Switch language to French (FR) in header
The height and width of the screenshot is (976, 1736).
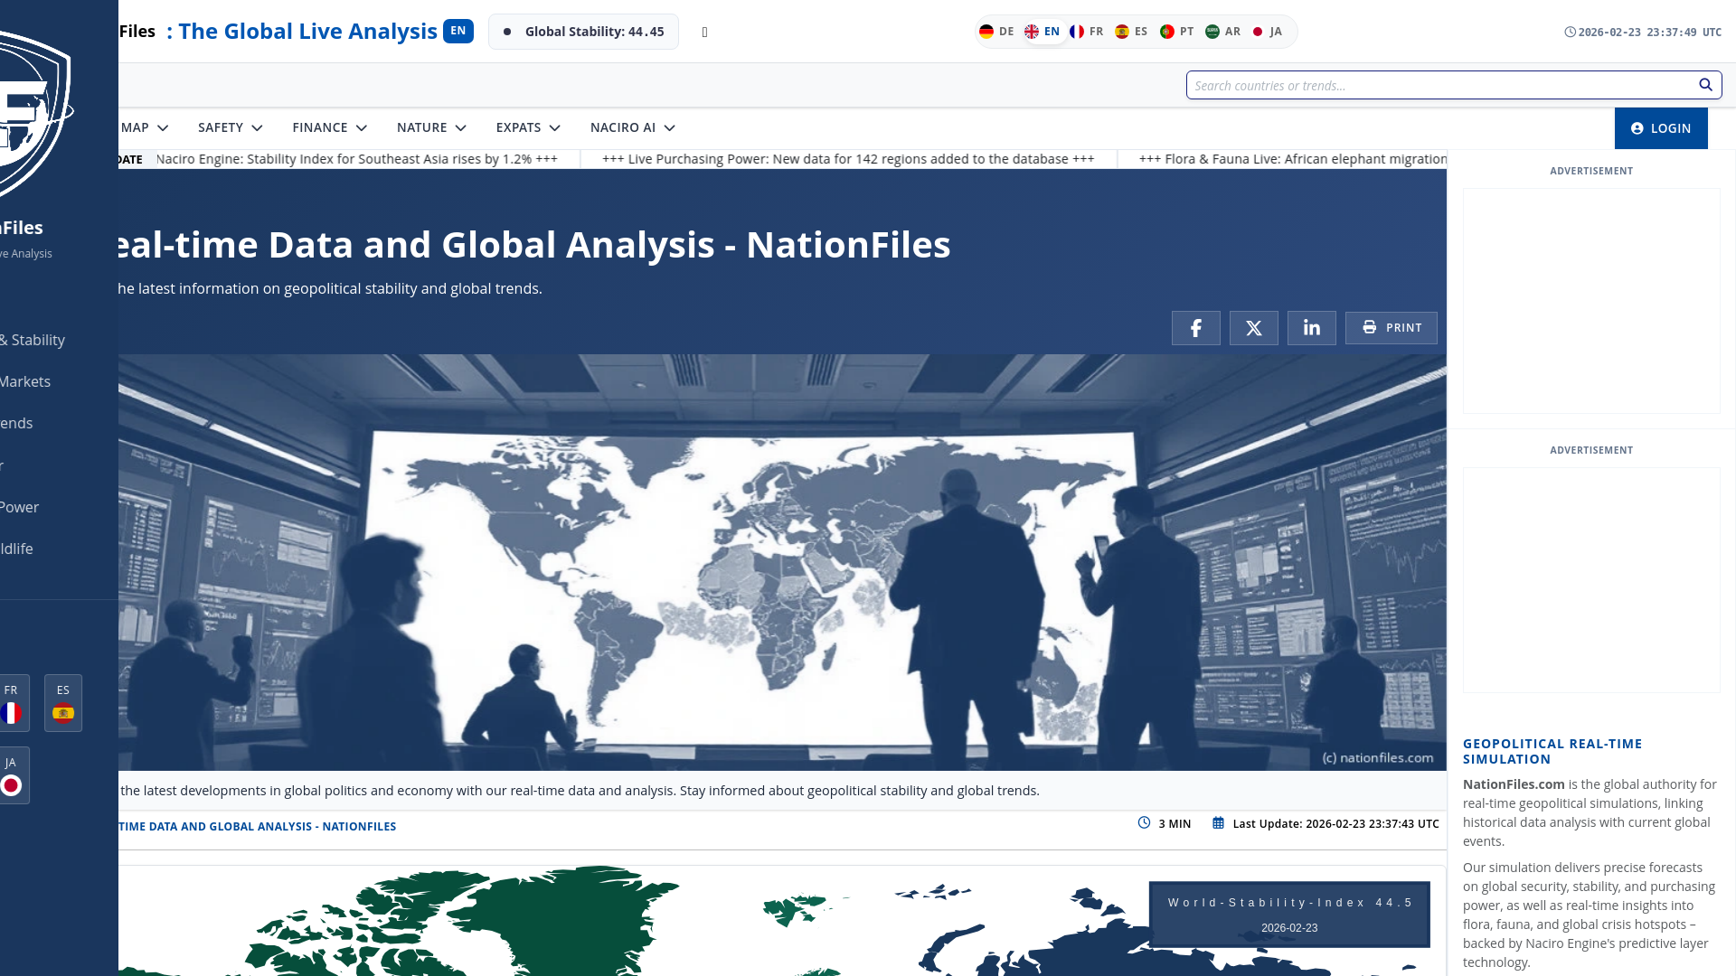pos(1086,32)
